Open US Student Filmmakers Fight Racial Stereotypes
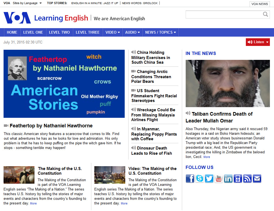Image resolution: width=274 pixels, height=211 pixels. coord(154,96)
